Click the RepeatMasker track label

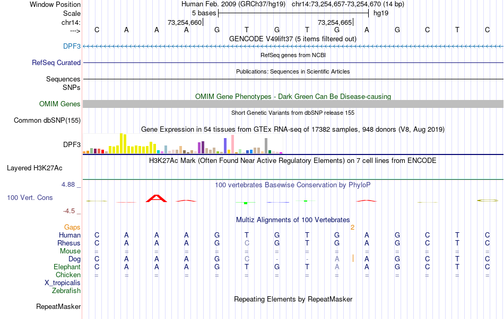(x=58, y=307)
